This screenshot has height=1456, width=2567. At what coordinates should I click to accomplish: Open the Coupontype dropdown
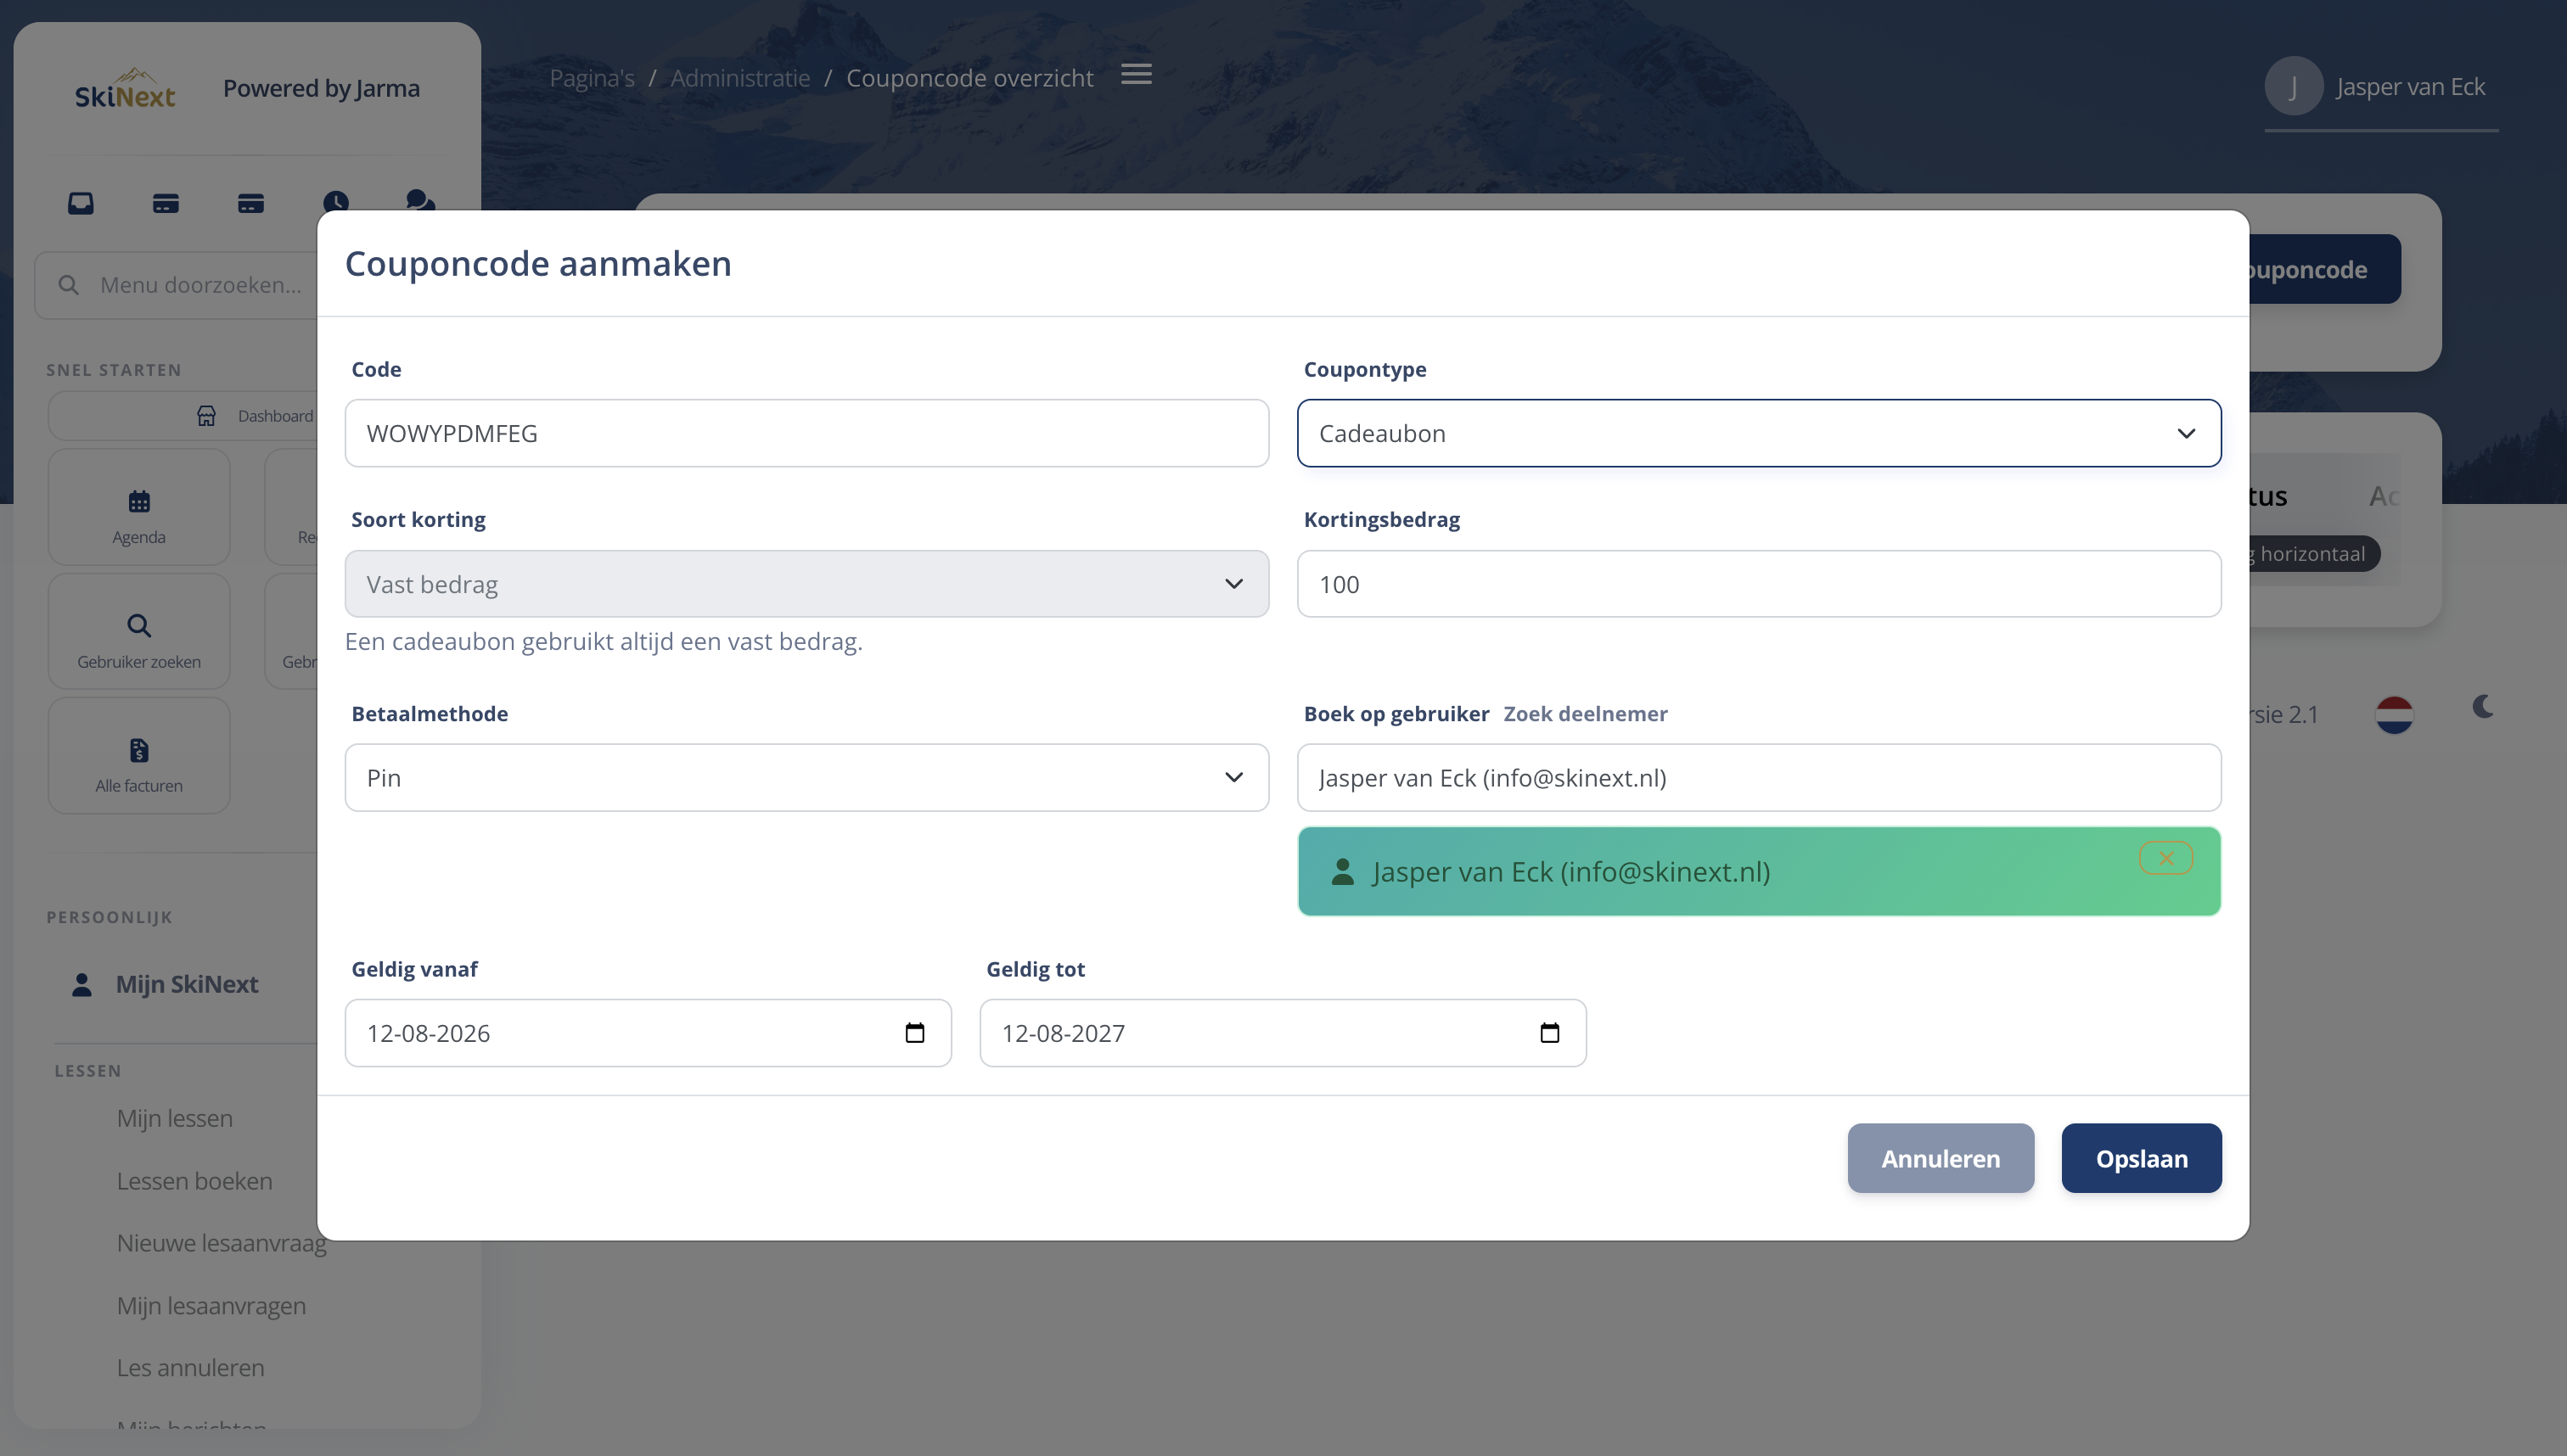(x=1759, y=433)
